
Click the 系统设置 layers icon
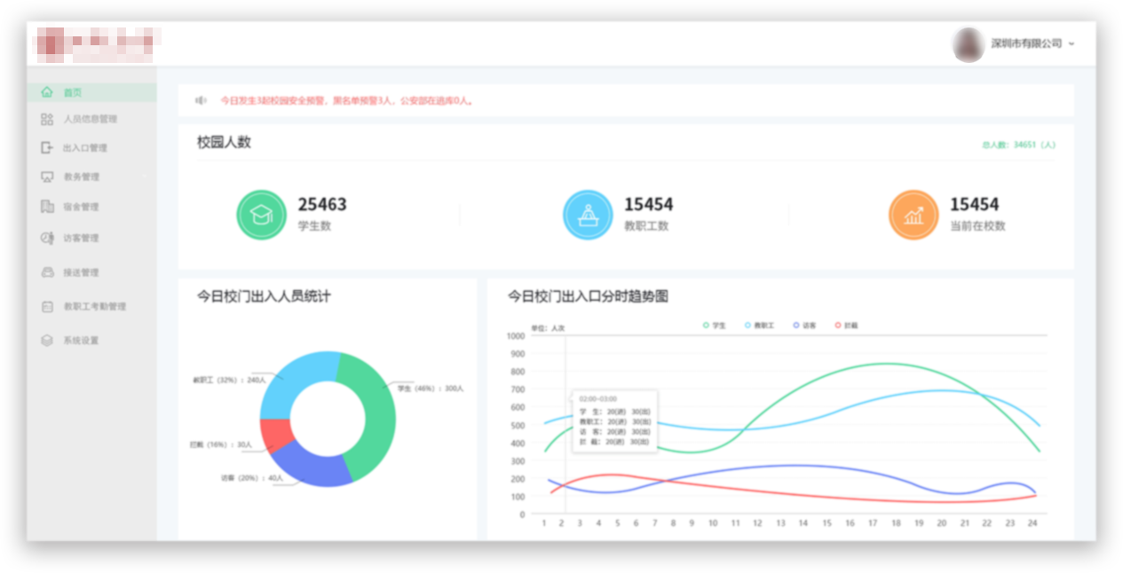point(47,341)
